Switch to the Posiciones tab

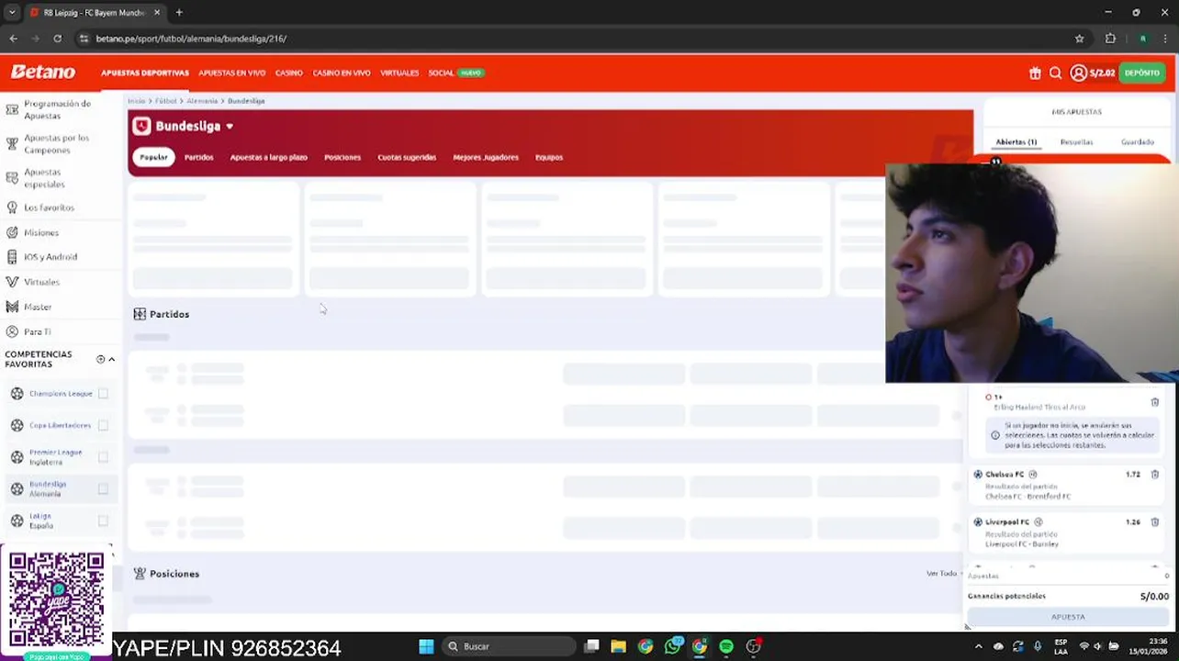click(x=342, y=157)
